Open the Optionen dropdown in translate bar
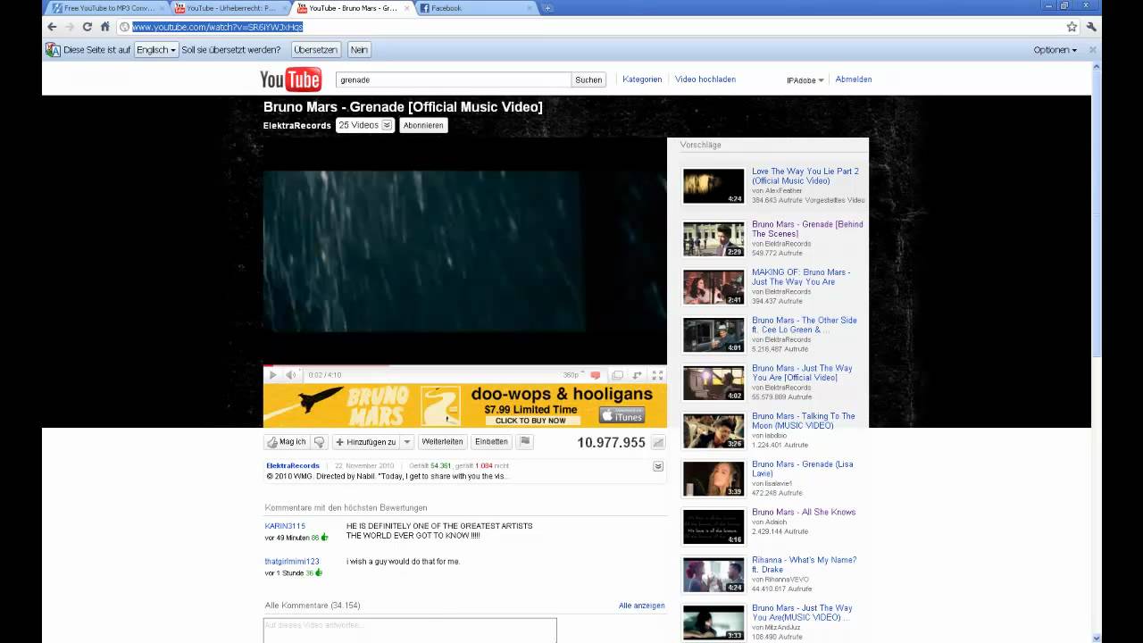 [1055, 50]
